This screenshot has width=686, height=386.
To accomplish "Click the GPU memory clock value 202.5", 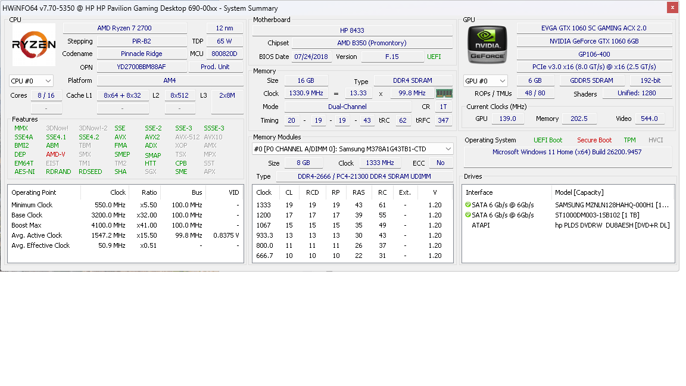I will (579, 119).
